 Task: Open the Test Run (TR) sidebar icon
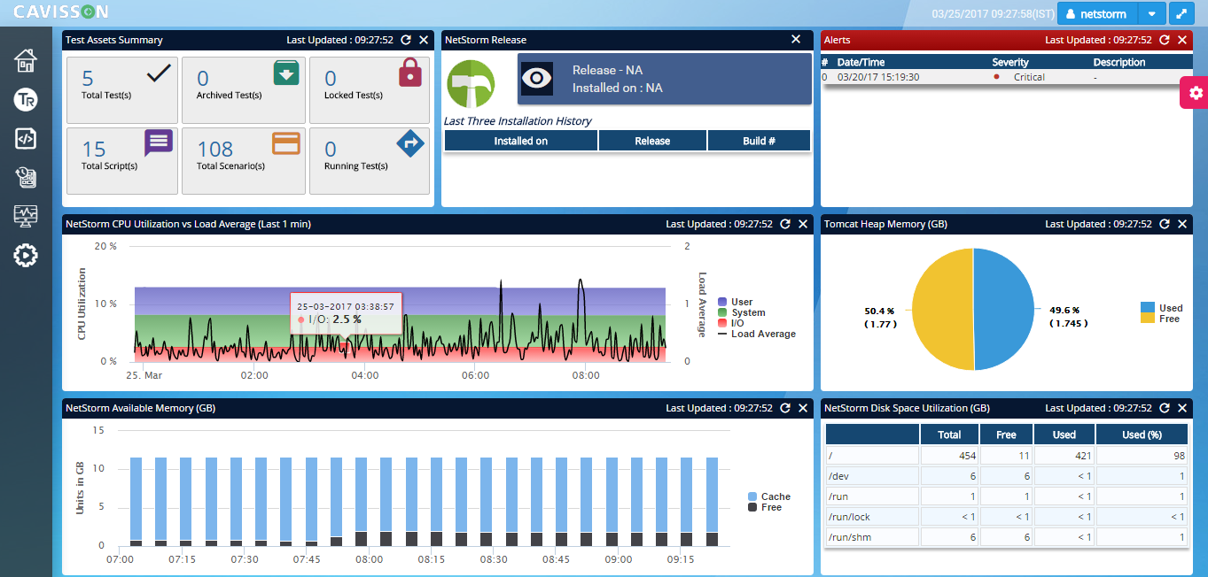click(26, 99)
